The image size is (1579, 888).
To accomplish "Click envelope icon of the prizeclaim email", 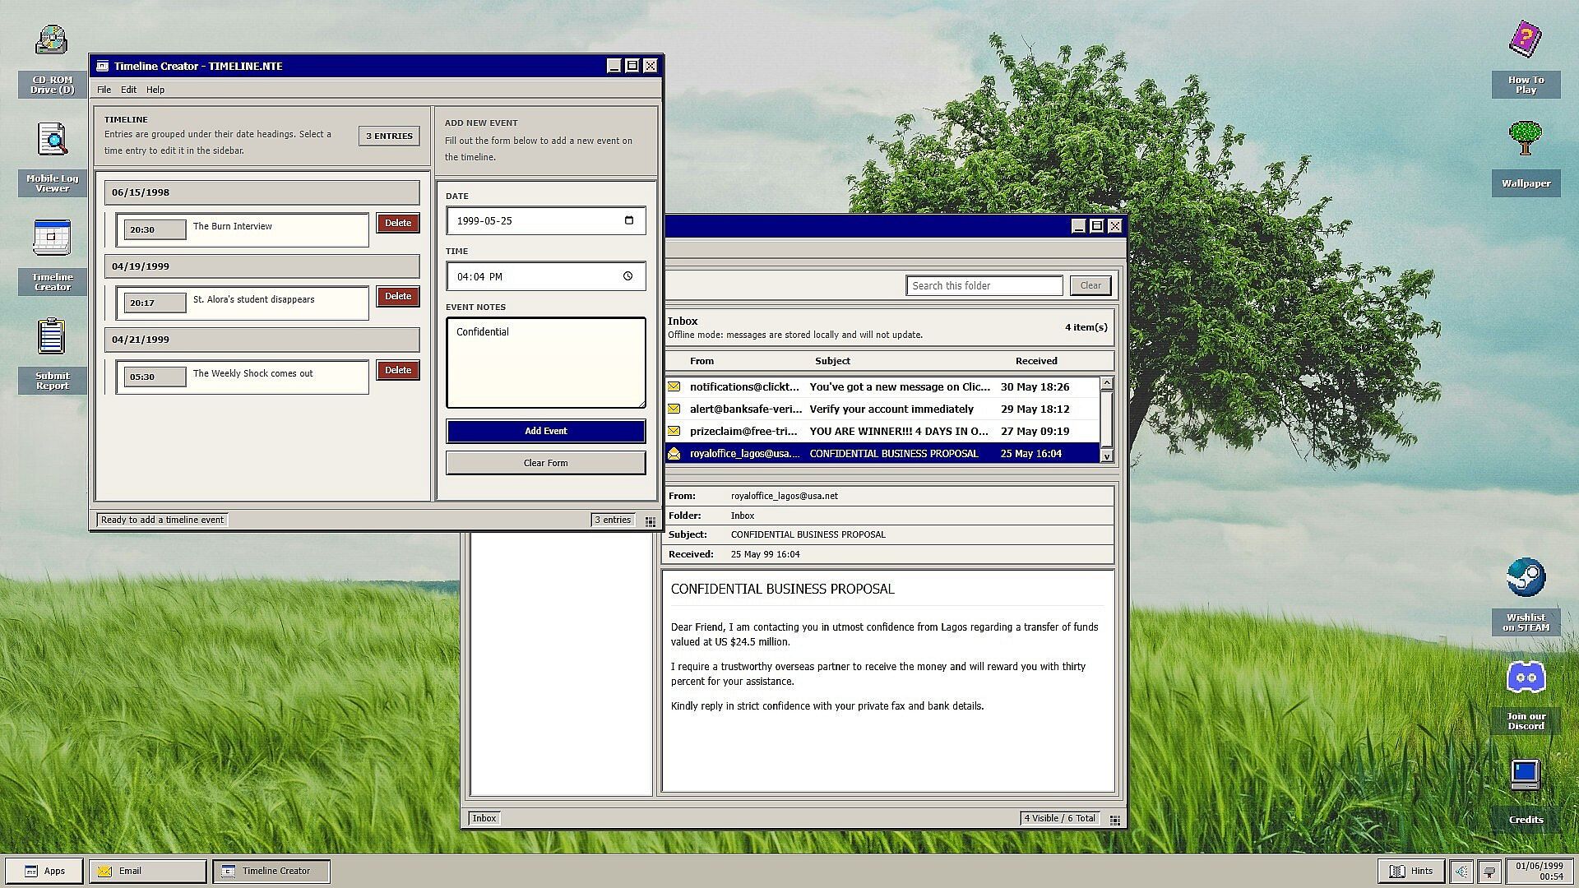I will click(x=674, y=431).
